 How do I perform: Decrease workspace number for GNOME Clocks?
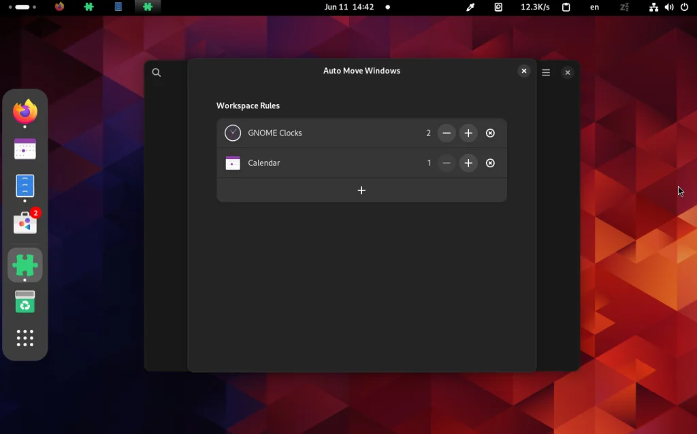(x=447, y=133)
